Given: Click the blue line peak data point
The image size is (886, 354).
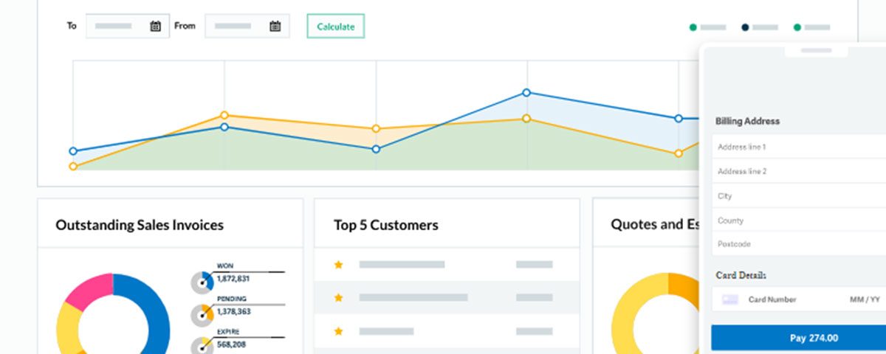Looking at the screenshot, I should click(x=526, y=92).
